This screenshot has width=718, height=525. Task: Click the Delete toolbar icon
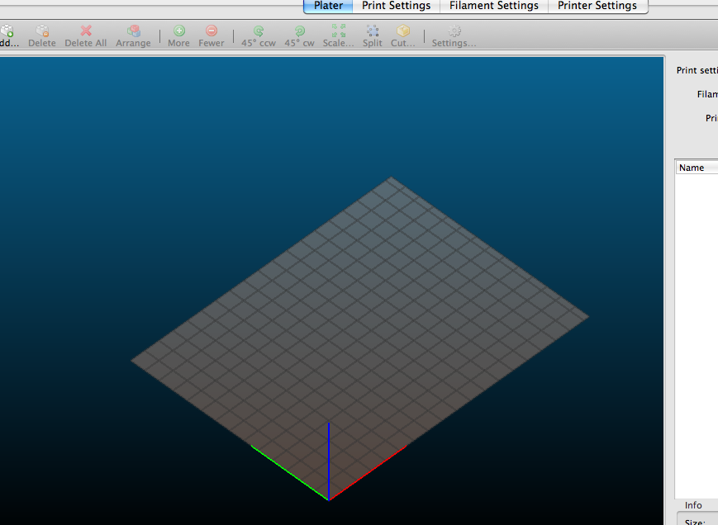(x=42, y=31)
